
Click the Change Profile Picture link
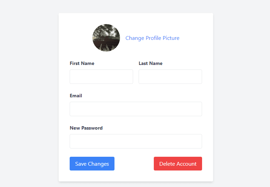click(x=152, y=38)
